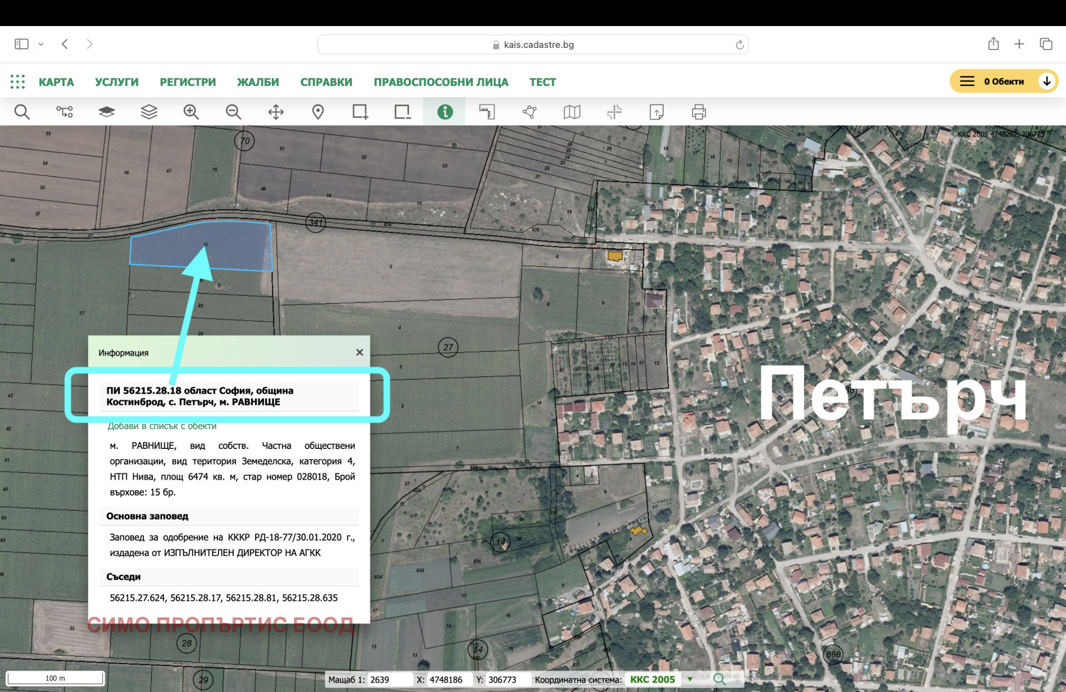Image resolution: width=1066 pixels, height=692 pixels.
Task: Select the zoom out magnifier tool
Action: click(x=233, y=112)
